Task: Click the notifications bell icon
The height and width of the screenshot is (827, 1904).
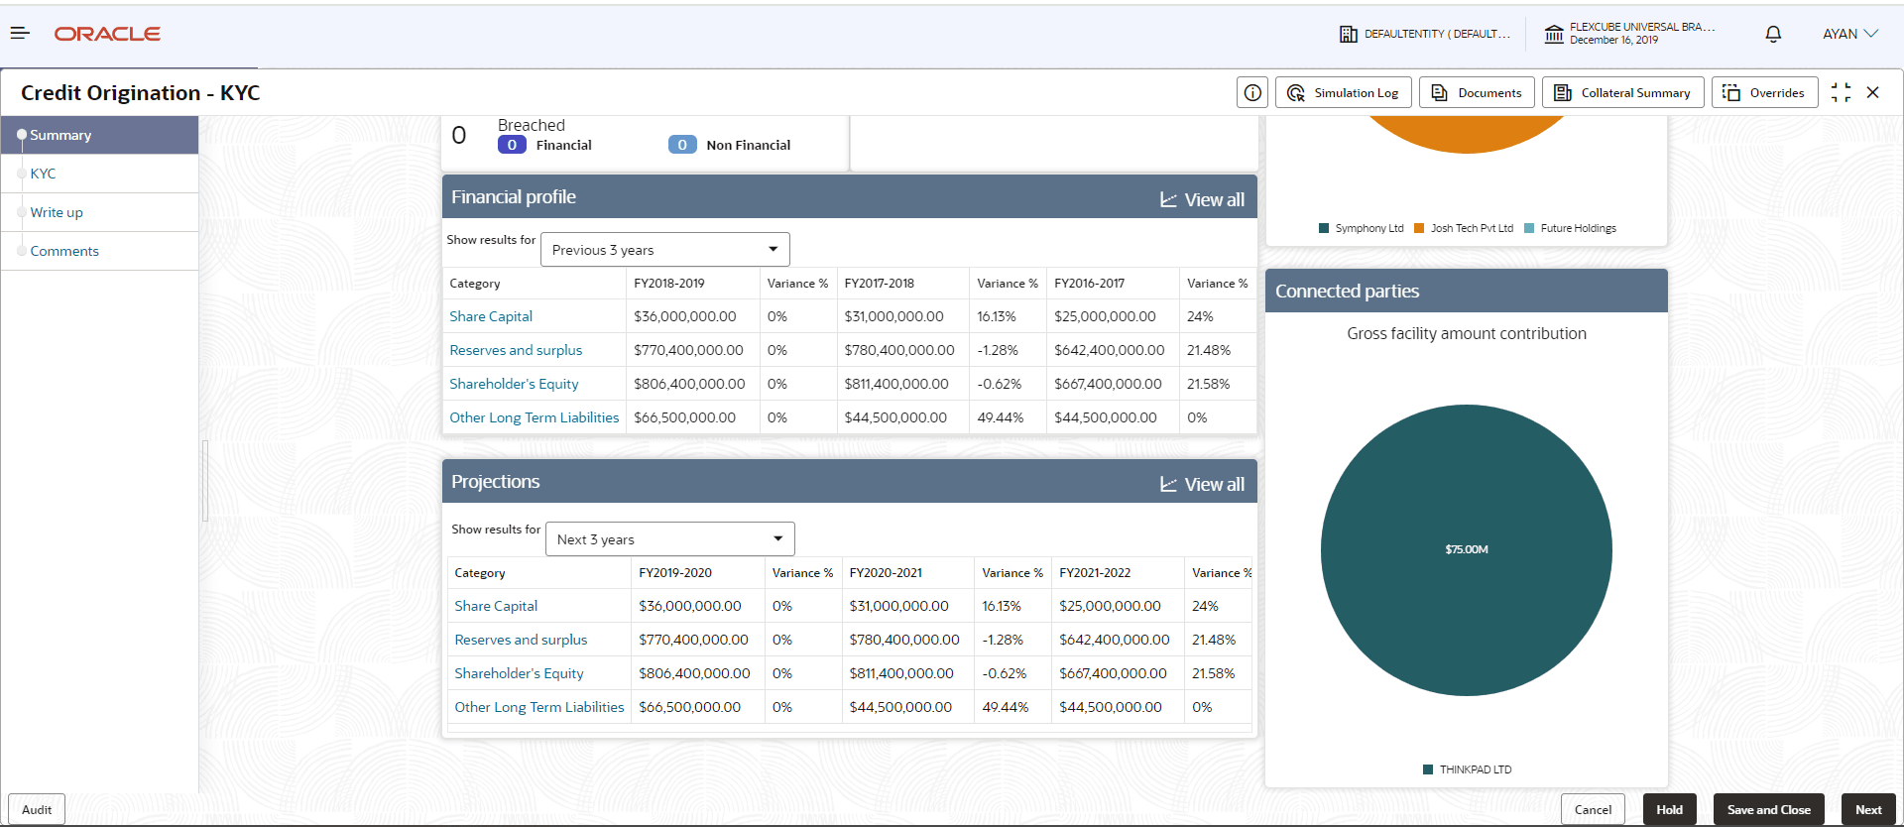Action: [x=1773, y=34]
